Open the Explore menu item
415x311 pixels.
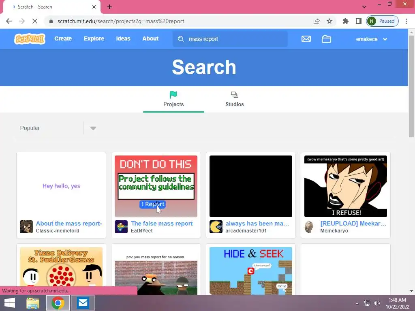[94, 38]
